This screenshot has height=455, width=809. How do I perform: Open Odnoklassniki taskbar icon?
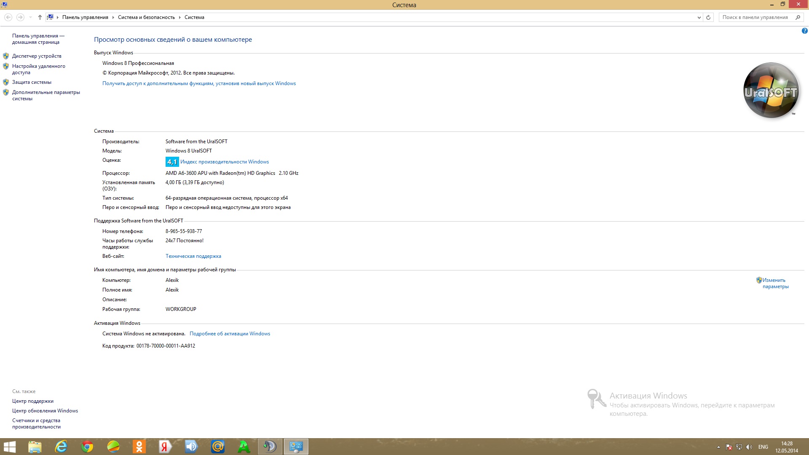[139, 447]
